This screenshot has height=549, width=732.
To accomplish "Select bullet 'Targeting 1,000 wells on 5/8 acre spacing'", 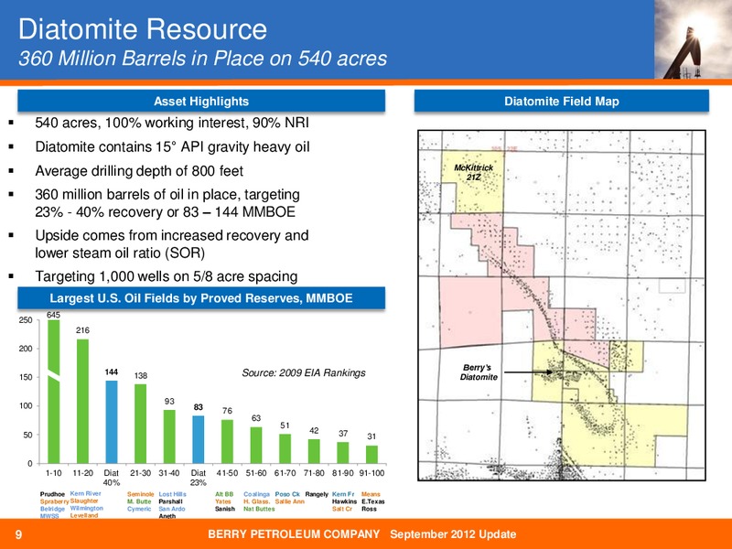I will (167, 276).
